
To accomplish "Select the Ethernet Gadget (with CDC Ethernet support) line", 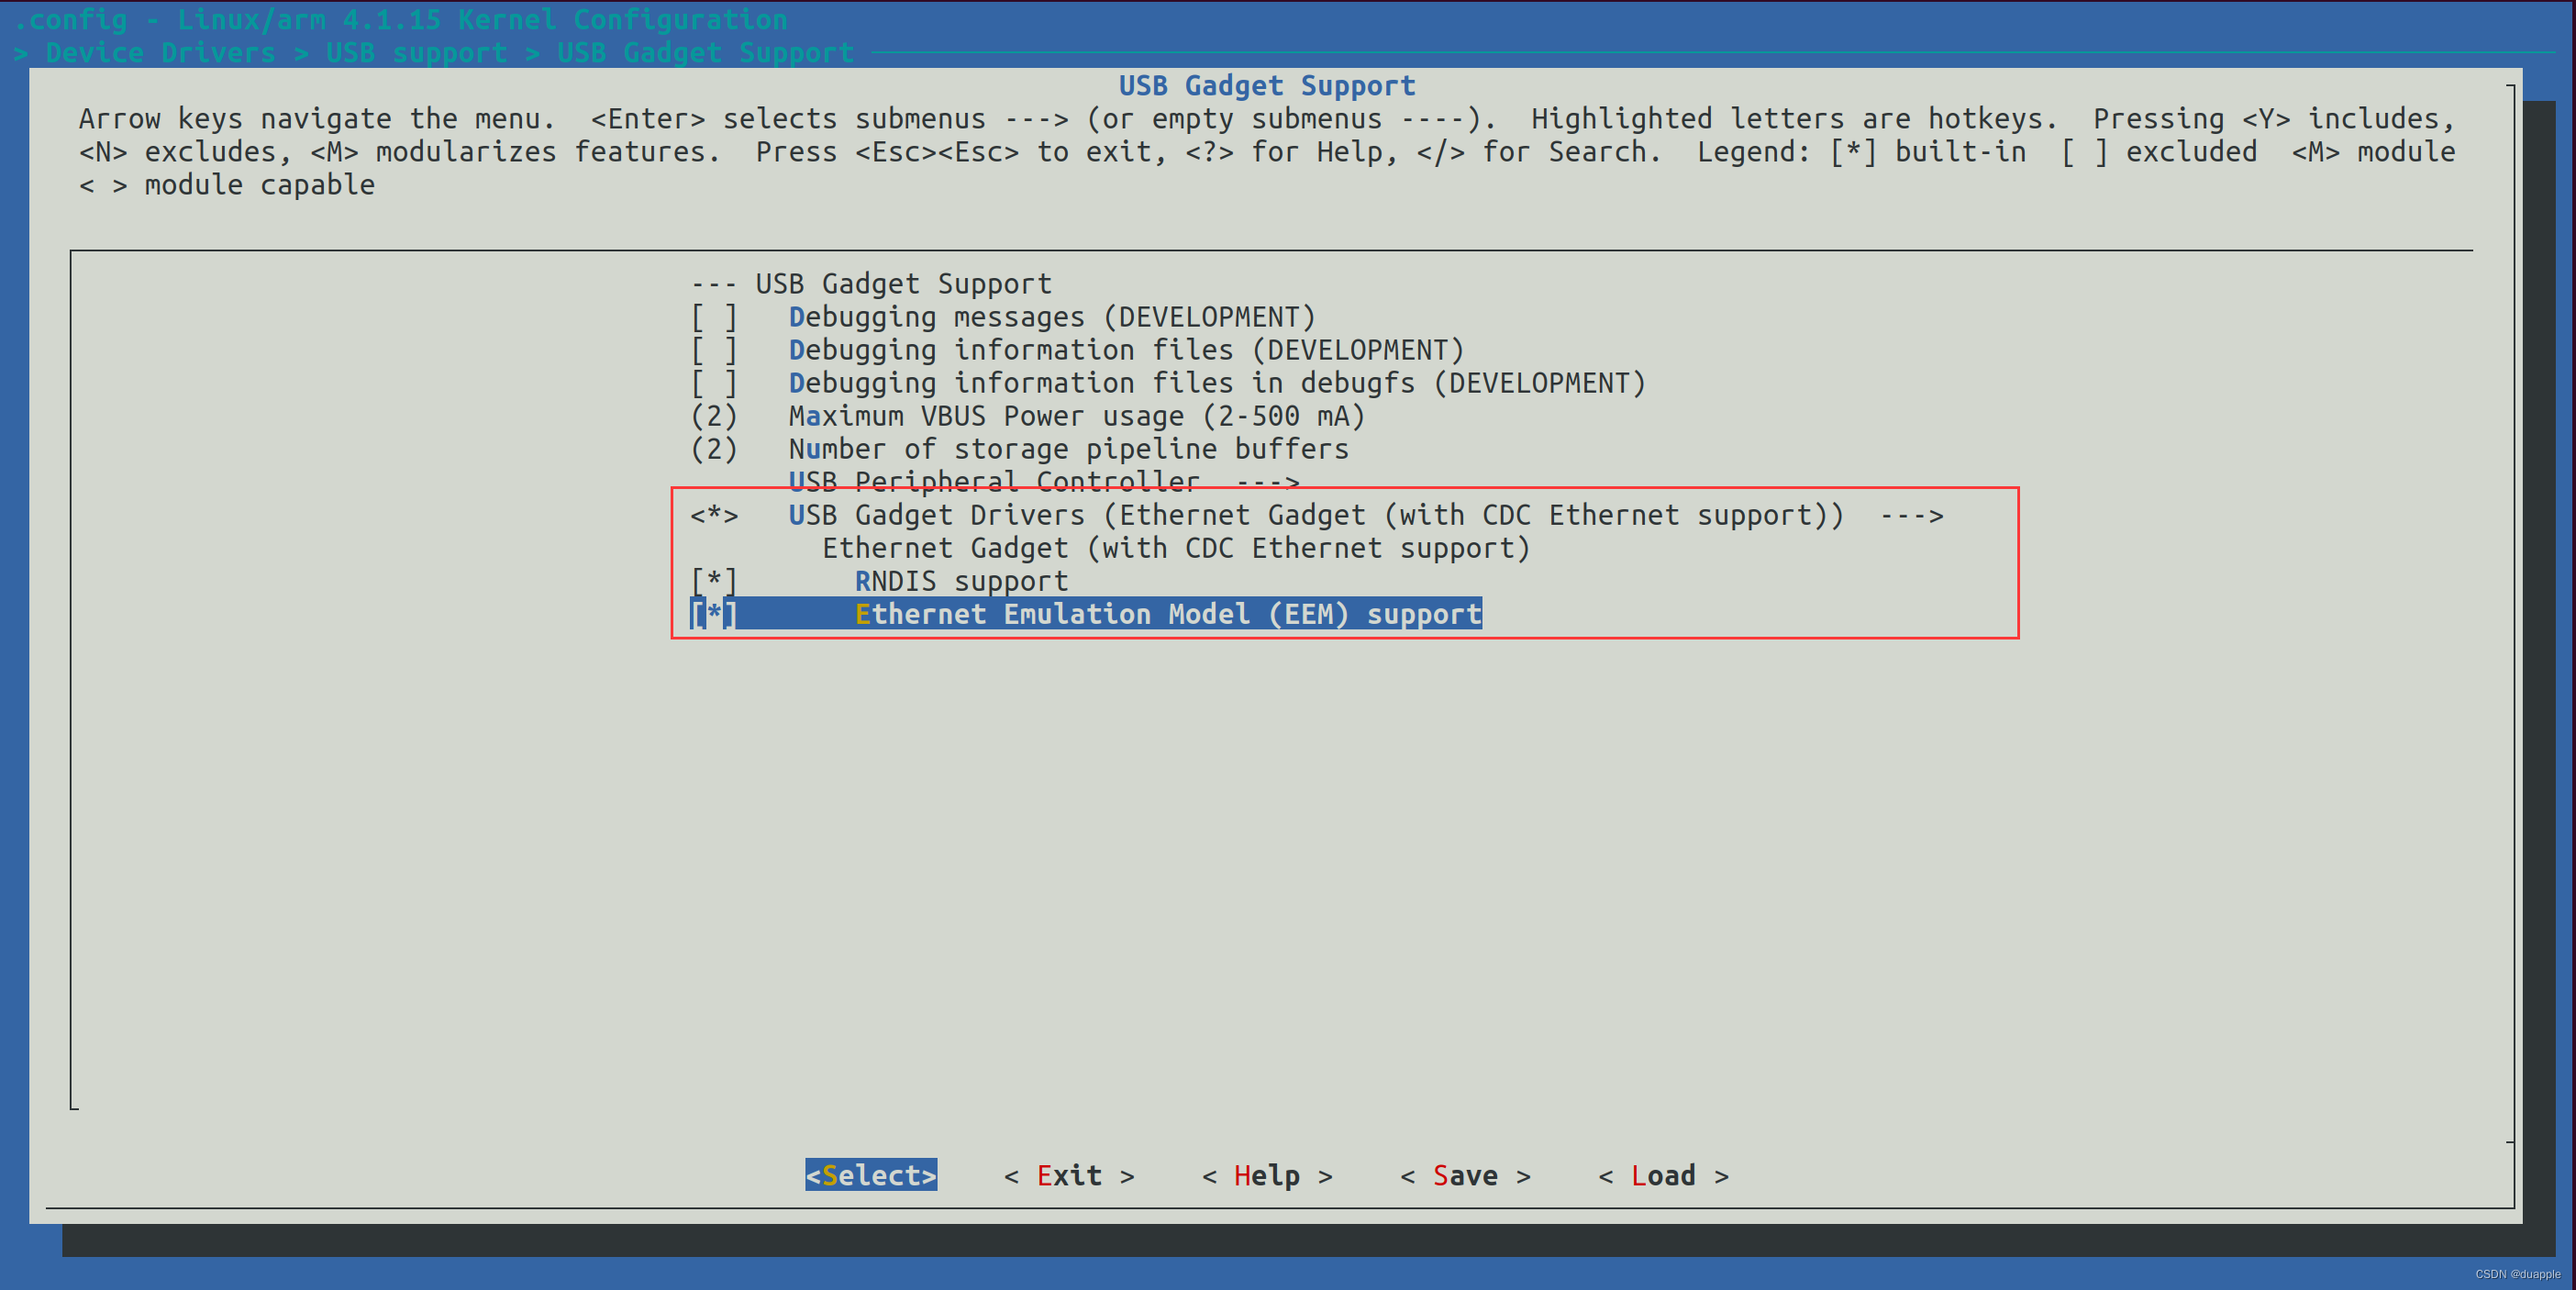I will point(1176,548).
